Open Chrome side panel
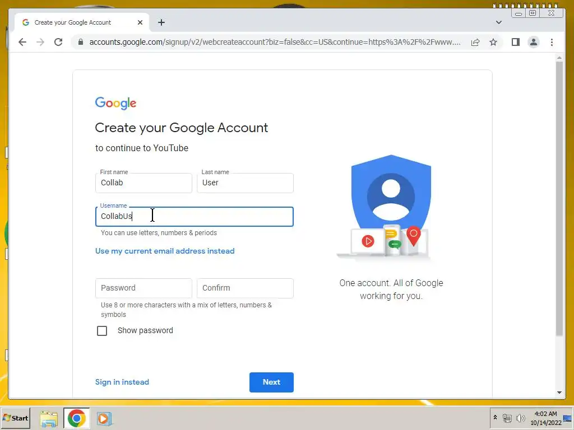 pyautogui.click(x=516, y=42)
